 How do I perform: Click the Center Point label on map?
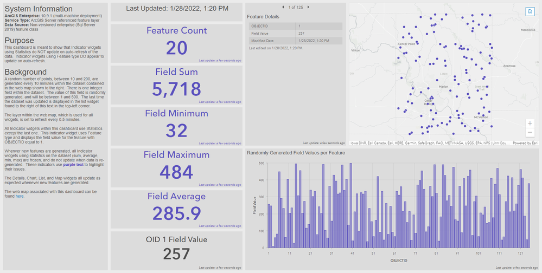(406, 44)
